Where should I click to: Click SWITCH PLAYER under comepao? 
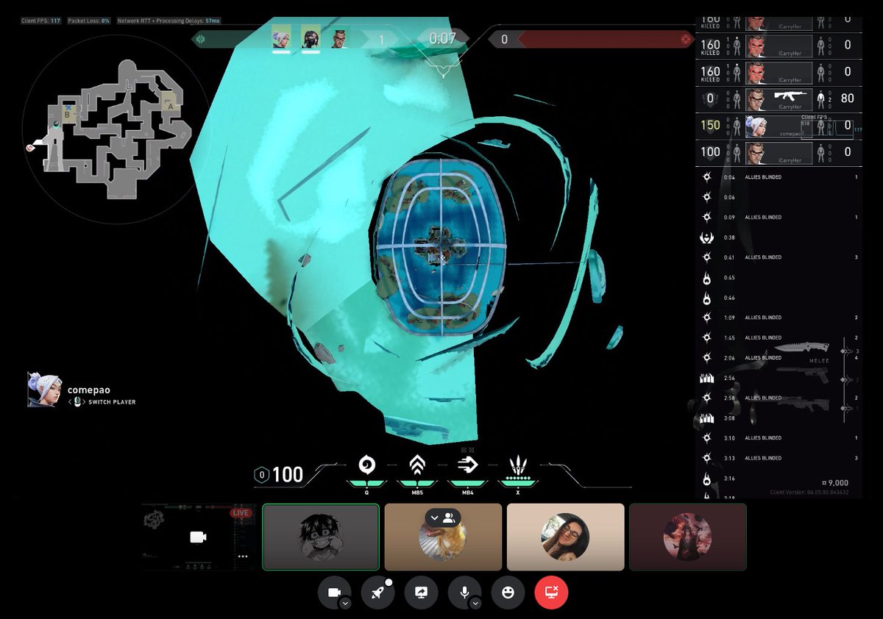click(111, 402)
